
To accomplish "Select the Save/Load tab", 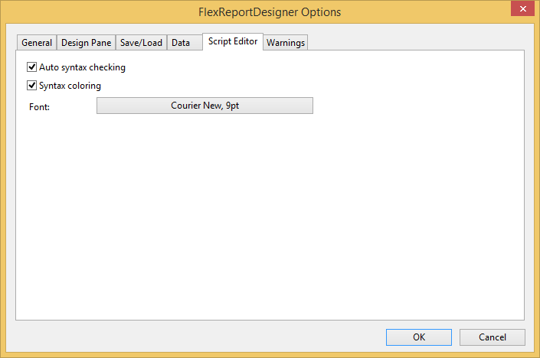I will (141, 43).
